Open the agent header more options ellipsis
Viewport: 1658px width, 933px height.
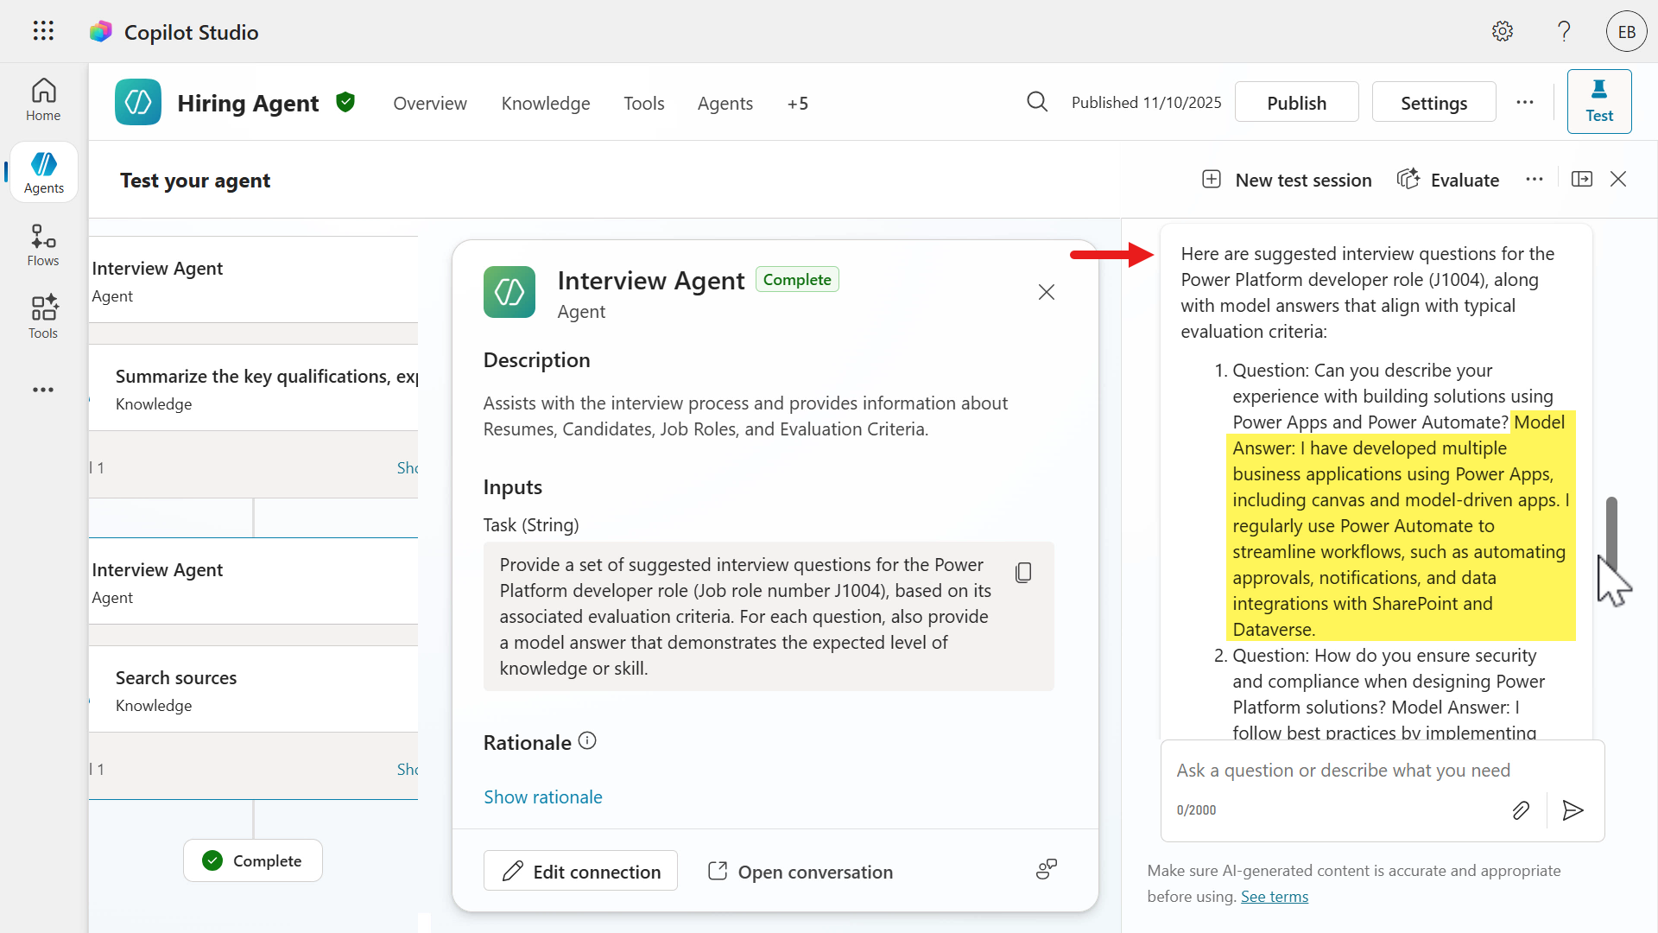click(1525, 103)
